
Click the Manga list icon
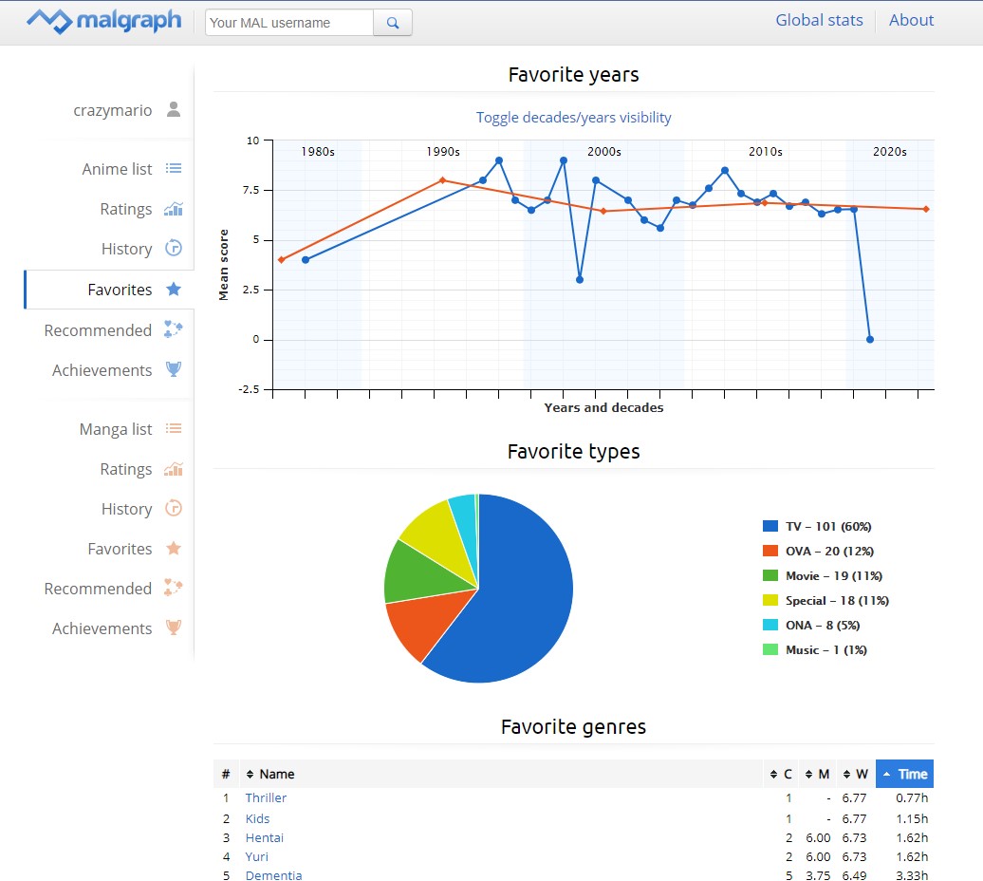click(173, 429)
